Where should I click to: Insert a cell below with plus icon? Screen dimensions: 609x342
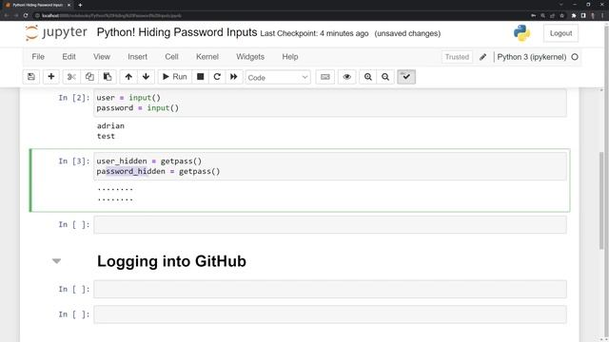(50, 77)
